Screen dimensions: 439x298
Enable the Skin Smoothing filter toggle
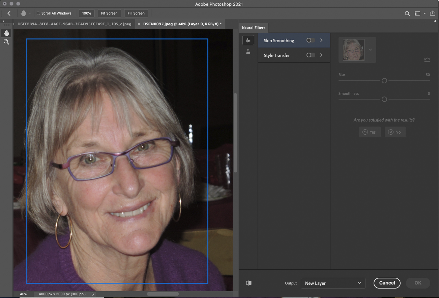click(x=310, y=40)
